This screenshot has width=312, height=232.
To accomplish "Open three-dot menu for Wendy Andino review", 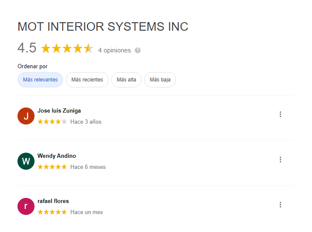I will (x=280, y=159).
